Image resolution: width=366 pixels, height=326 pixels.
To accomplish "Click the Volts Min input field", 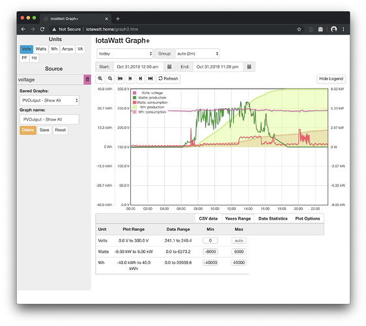I will click(x=210, y=241).
